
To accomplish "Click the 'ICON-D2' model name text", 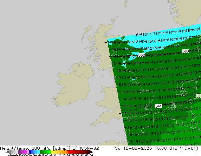I will (89, 148).
